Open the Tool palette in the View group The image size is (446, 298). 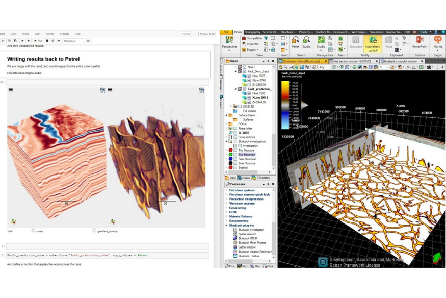[x=252, y=38]
